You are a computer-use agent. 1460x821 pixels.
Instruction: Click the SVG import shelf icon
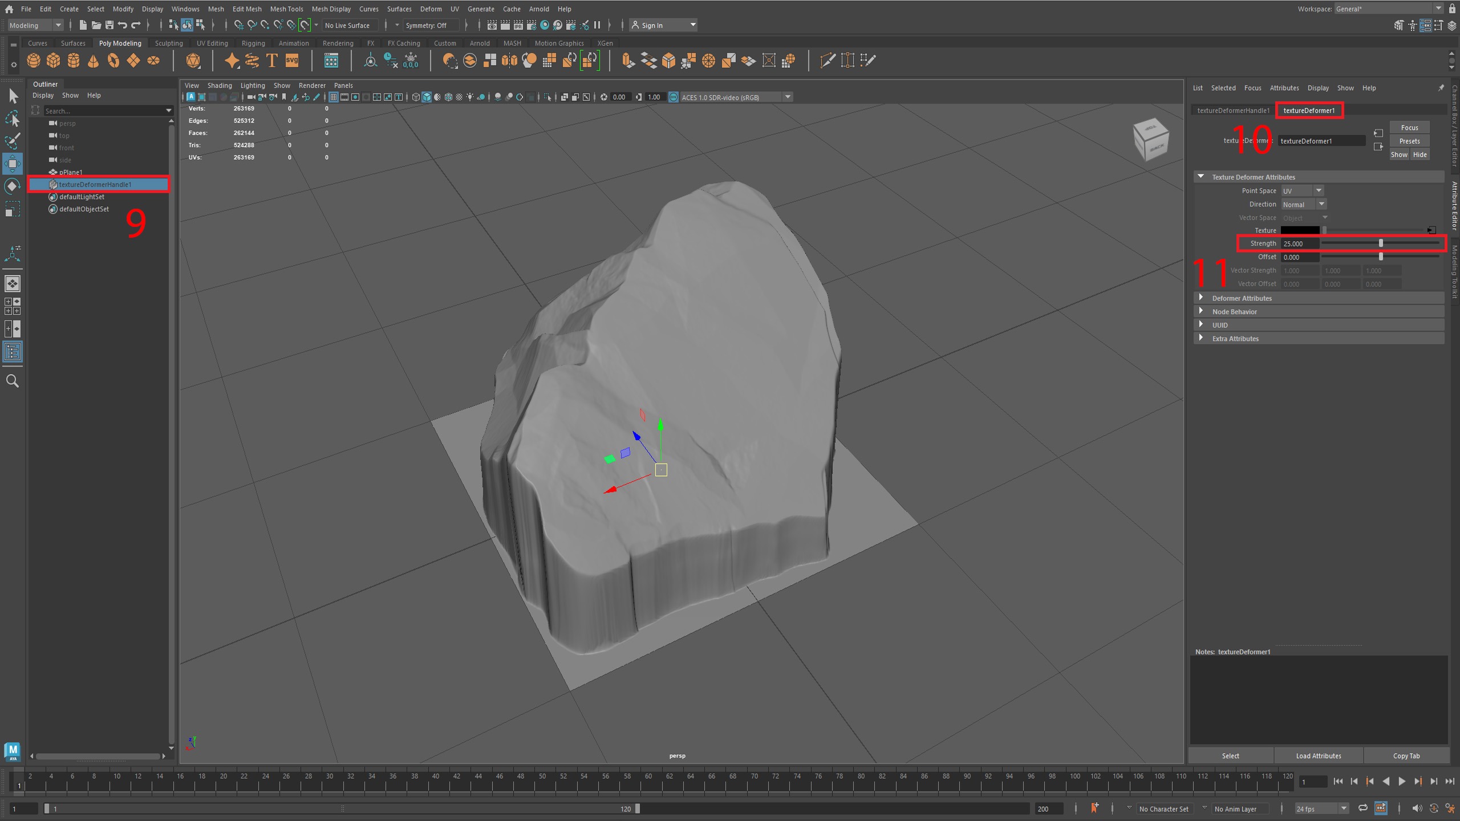[292, 60]
